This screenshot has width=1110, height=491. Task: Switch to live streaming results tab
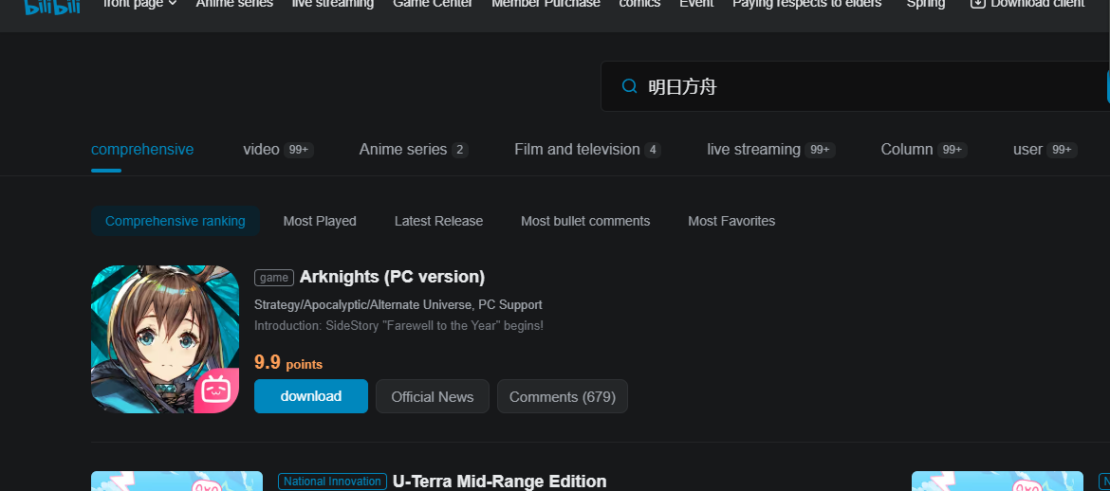pyautogui.click(x=771, y=149)
